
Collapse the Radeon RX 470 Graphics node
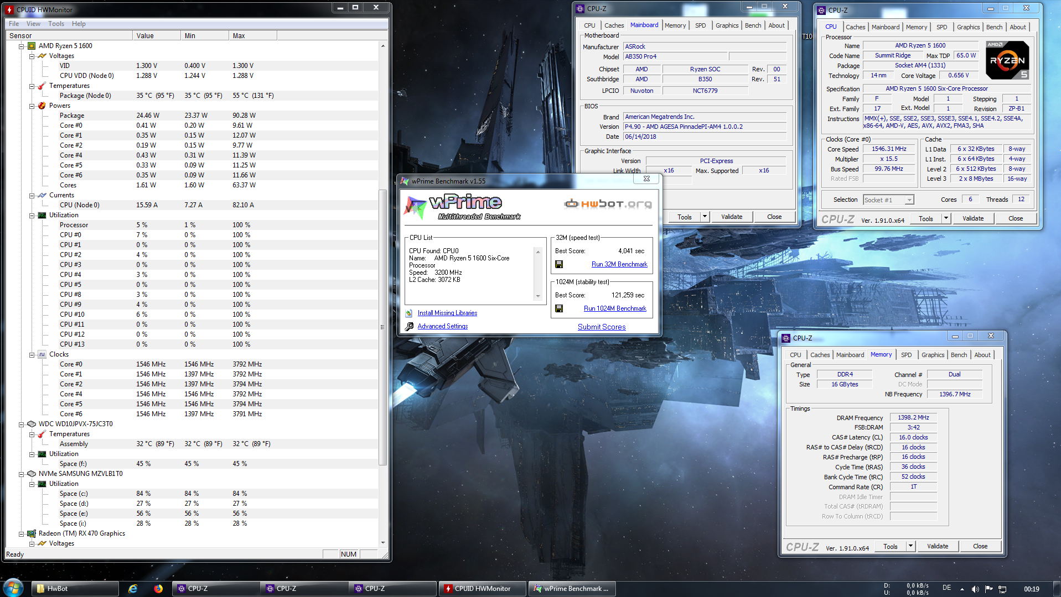click(22, 534)
